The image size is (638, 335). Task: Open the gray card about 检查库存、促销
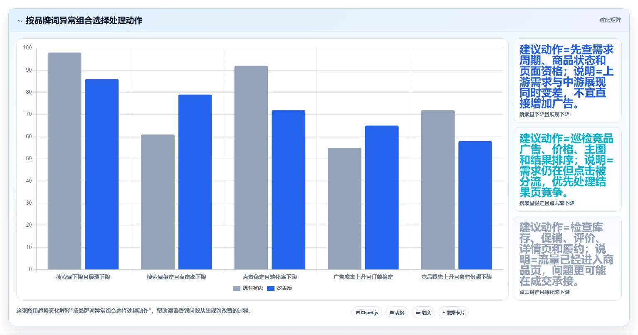click(568, 258)
